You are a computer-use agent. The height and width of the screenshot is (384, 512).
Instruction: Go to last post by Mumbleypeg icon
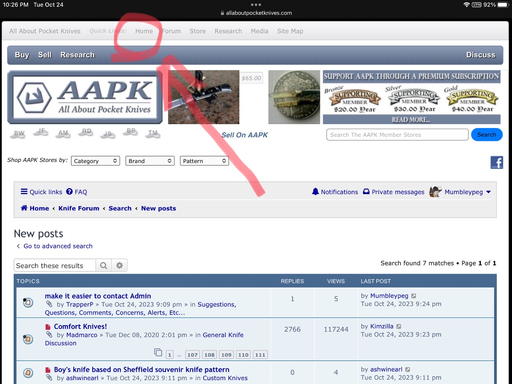click(x=413, y=296)
